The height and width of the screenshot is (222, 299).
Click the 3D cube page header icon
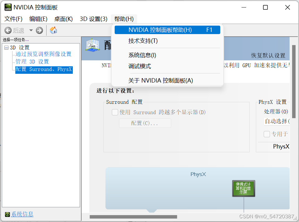point(92,45)
